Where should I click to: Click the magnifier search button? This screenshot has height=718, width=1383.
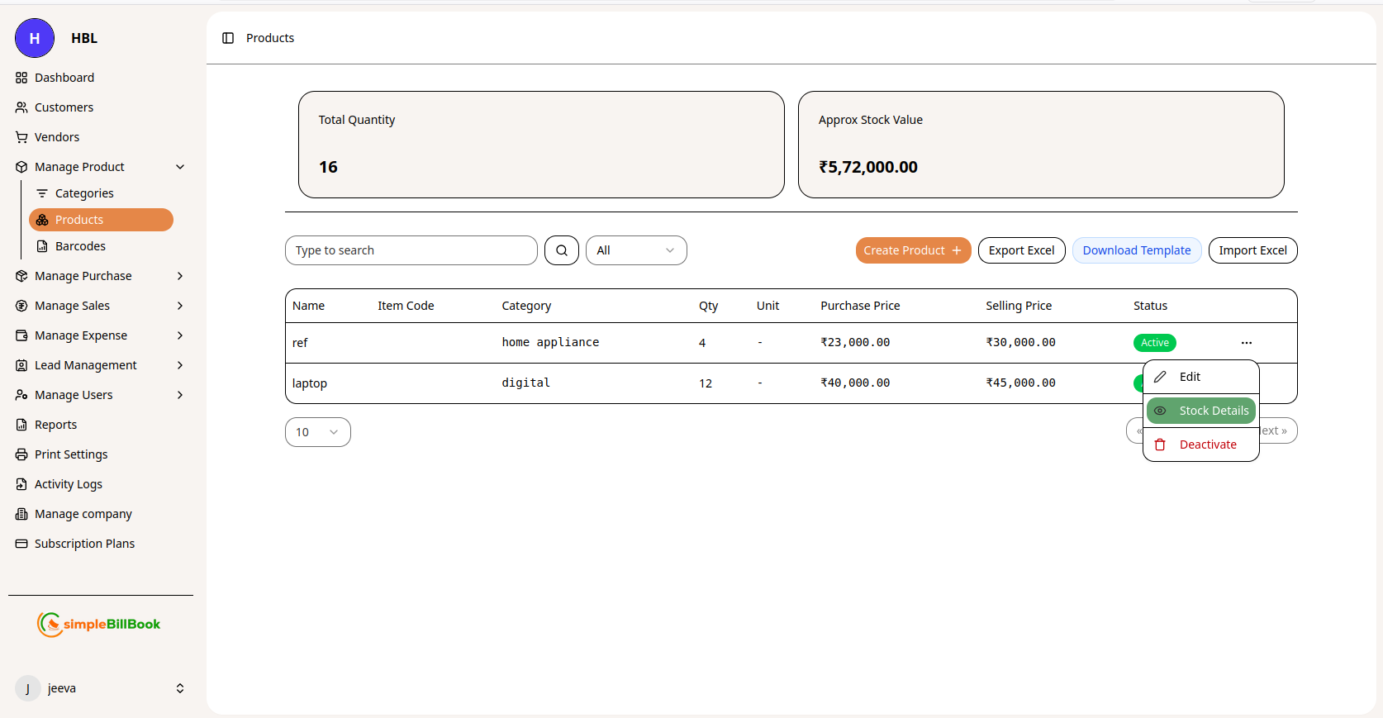tap(562, 250)
